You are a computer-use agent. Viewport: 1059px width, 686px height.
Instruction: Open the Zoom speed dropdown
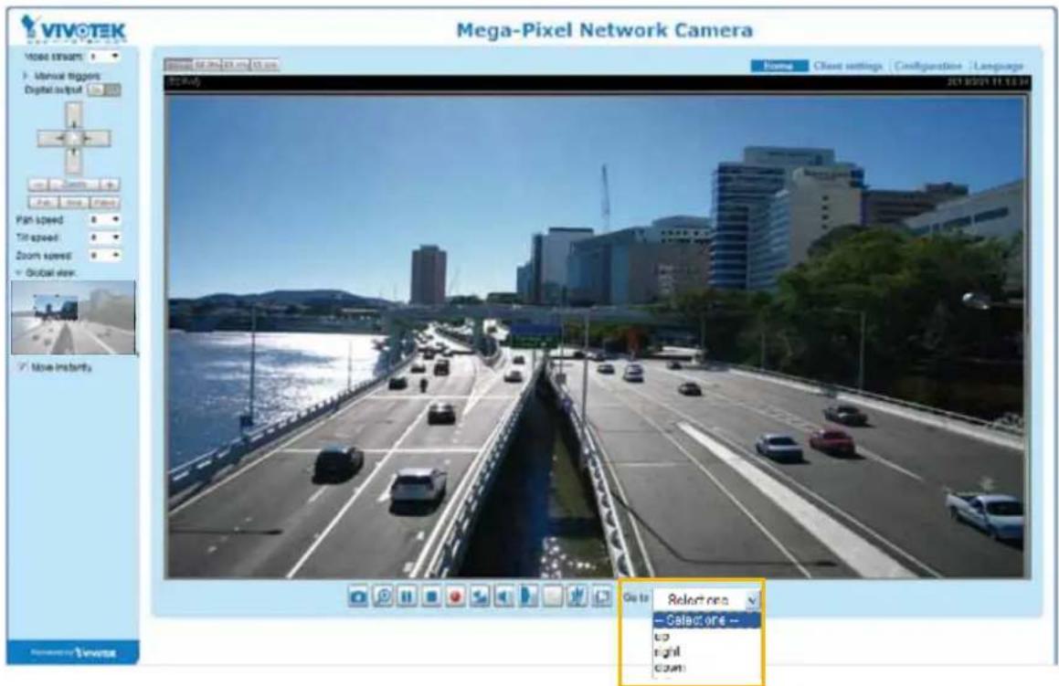(105, 255)
